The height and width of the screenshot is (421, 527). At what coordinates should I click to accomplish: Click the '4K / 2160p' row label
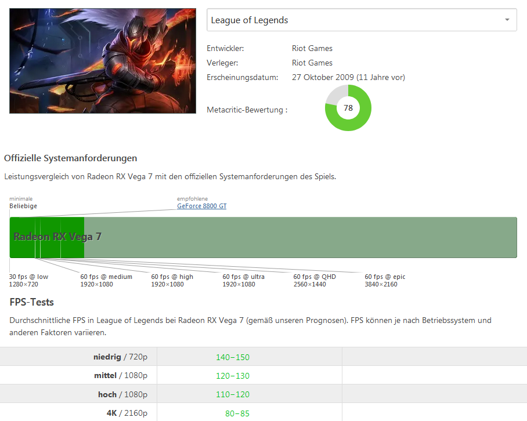click(127, 413)
